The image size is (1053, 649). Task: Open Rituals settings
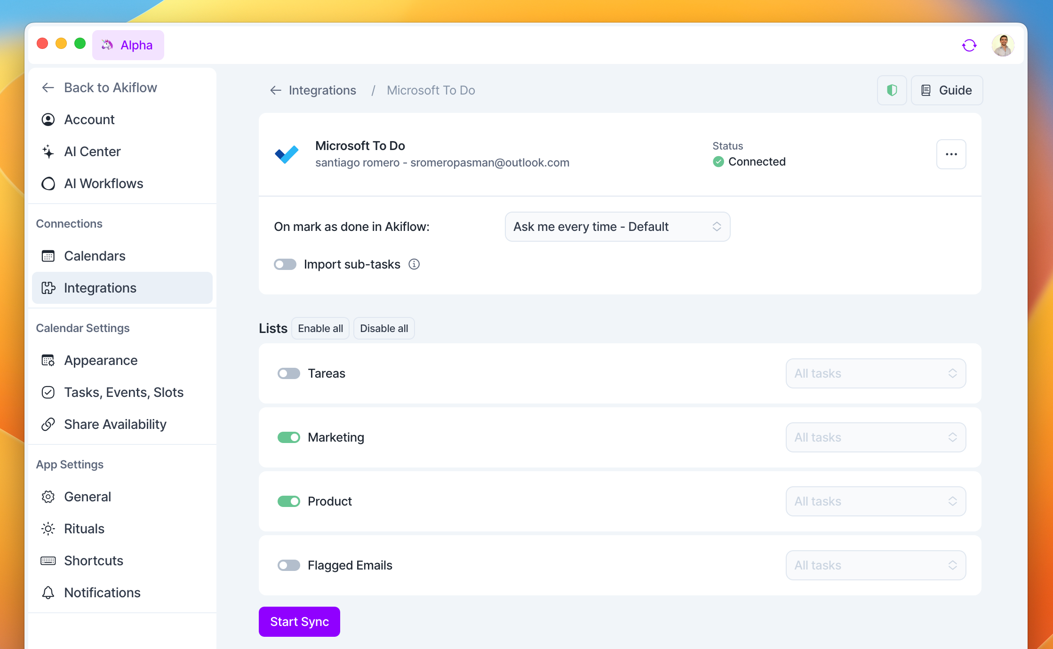(122, 529)
